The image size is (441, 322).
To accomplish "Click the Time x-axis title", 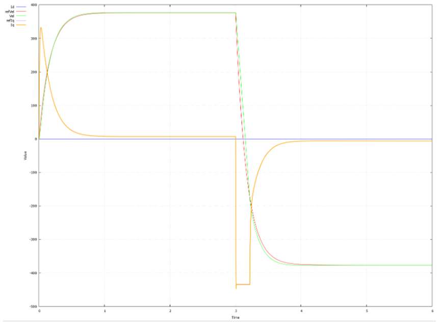I will point(235,317).
